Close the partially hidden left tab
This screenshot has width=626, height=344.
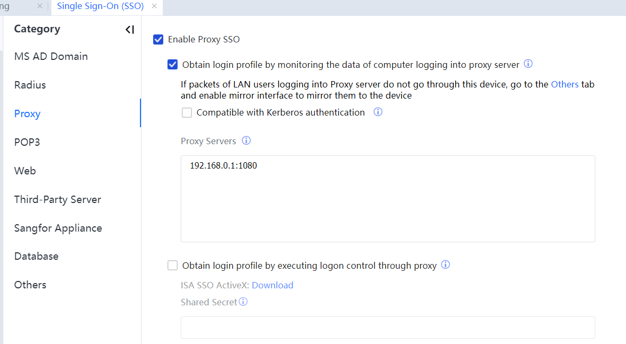tap(40, 6)
